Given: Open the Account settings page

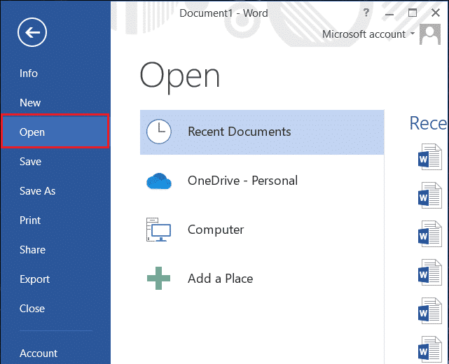Looking at the screenshot, I should 39,353.
